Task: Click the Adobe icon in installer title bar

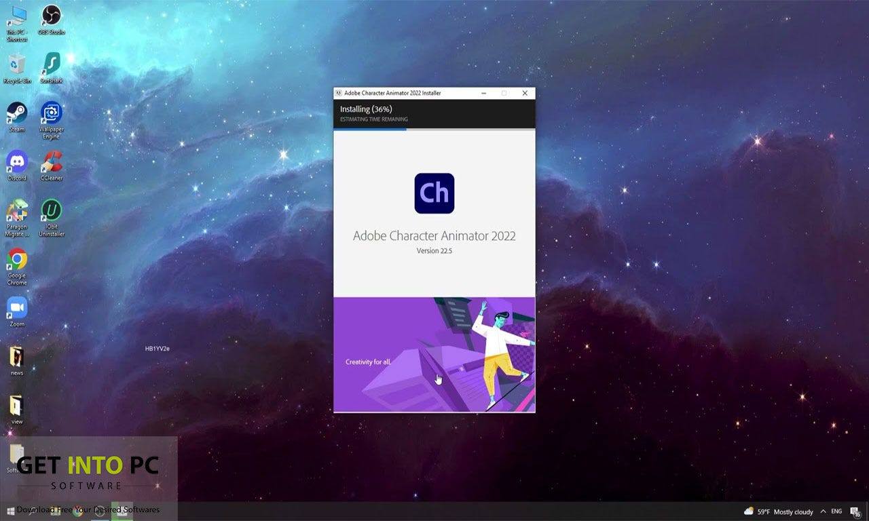Action: coord(339,93)
